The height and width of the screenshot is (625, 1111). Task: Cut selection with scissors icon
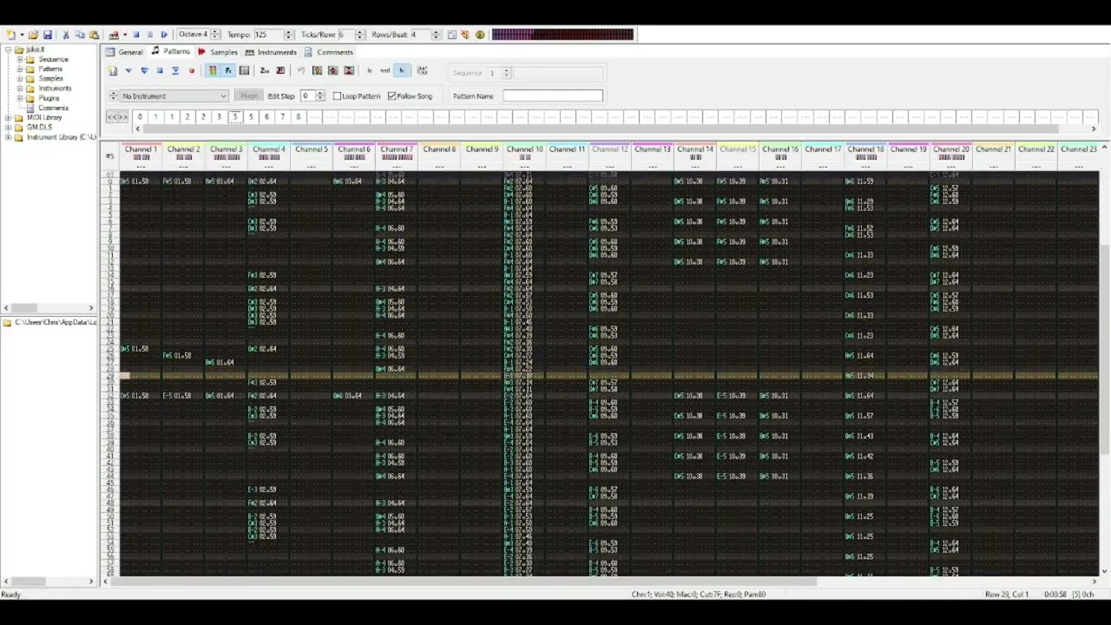66,35
